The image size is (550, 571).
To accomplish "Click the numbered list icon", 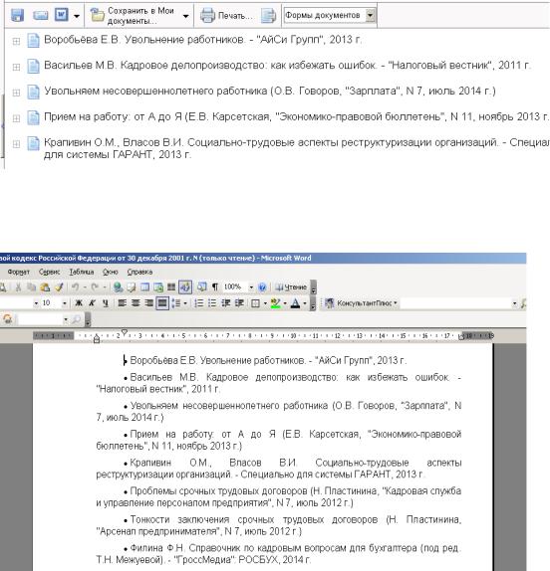I will pyautogui.click(x=198, y=303).
